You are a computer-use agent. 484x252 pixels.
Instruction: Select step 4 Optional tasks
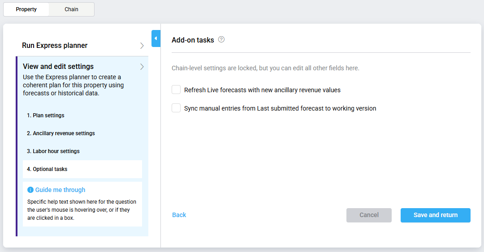[x=47, y=169]
